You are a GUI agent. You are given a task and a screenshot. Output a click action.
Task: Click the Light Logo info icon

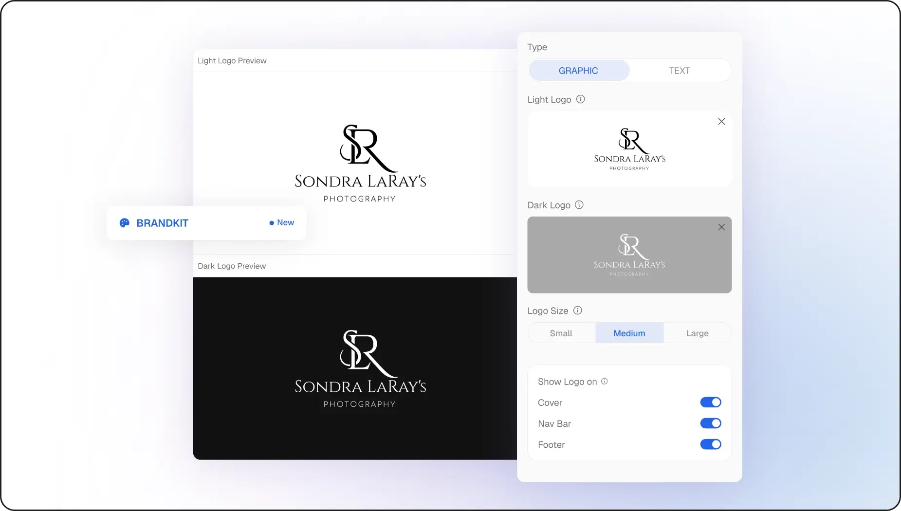pyautogui.click(x=580, y=99)
